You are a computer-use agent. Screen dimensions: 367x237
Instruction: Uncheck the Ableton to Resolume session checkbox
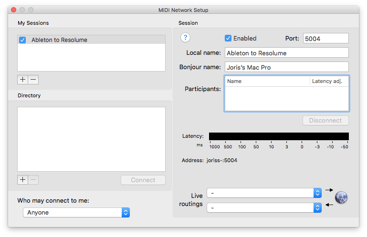click(22, 40)
